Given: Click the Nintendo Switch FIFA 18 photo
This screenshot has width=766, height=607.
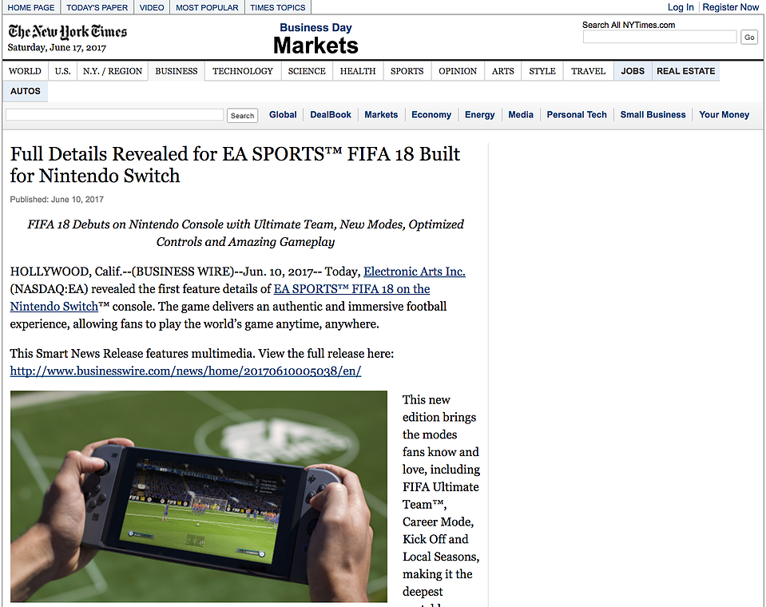Looking at the screenshot, I should tap(199, 496).
